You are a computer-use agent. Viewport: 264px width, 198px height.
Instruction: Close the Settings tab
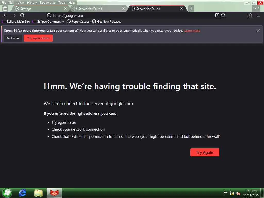(x=65, y=9)
